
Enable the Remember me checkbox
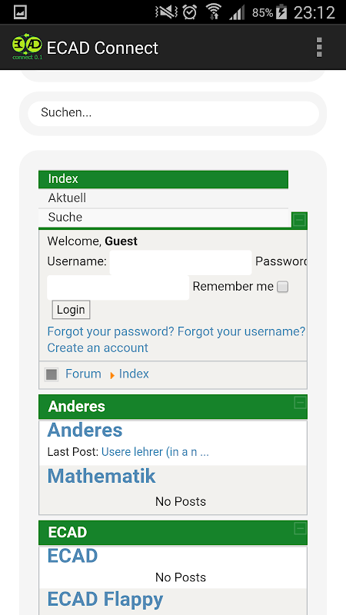tap(282, 287)
